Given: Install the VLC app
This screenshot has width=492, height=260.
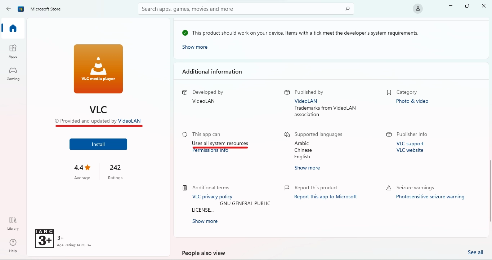Looking at the screenshot, I should (x=98, y=144).
